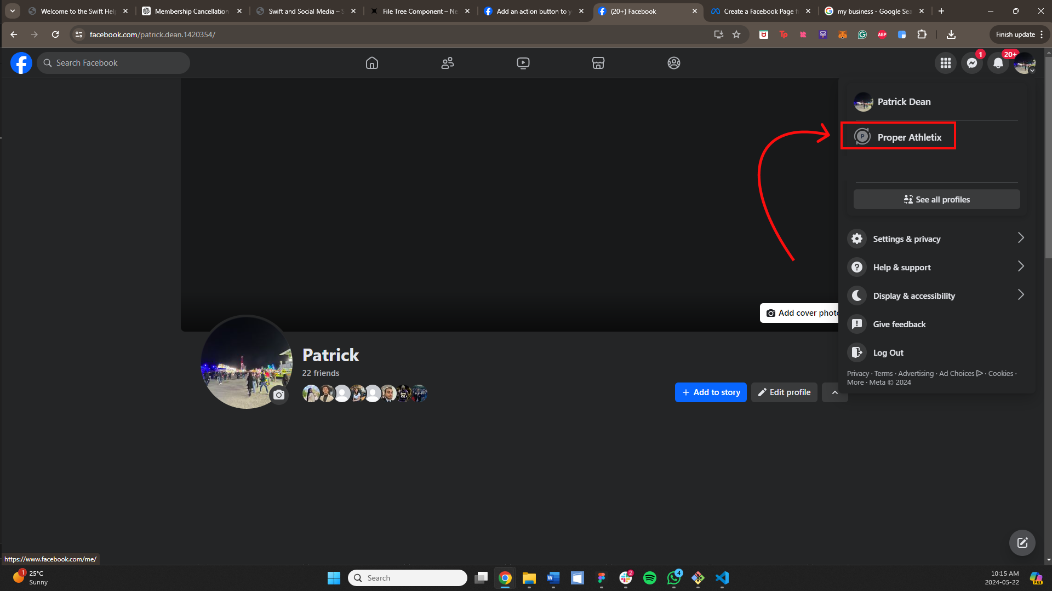Image resolution: width=1052 pixels, height=591 pixels.
Task: Select Log Out from the account menu
Action: pyautogui.click(x=888, y=352)
